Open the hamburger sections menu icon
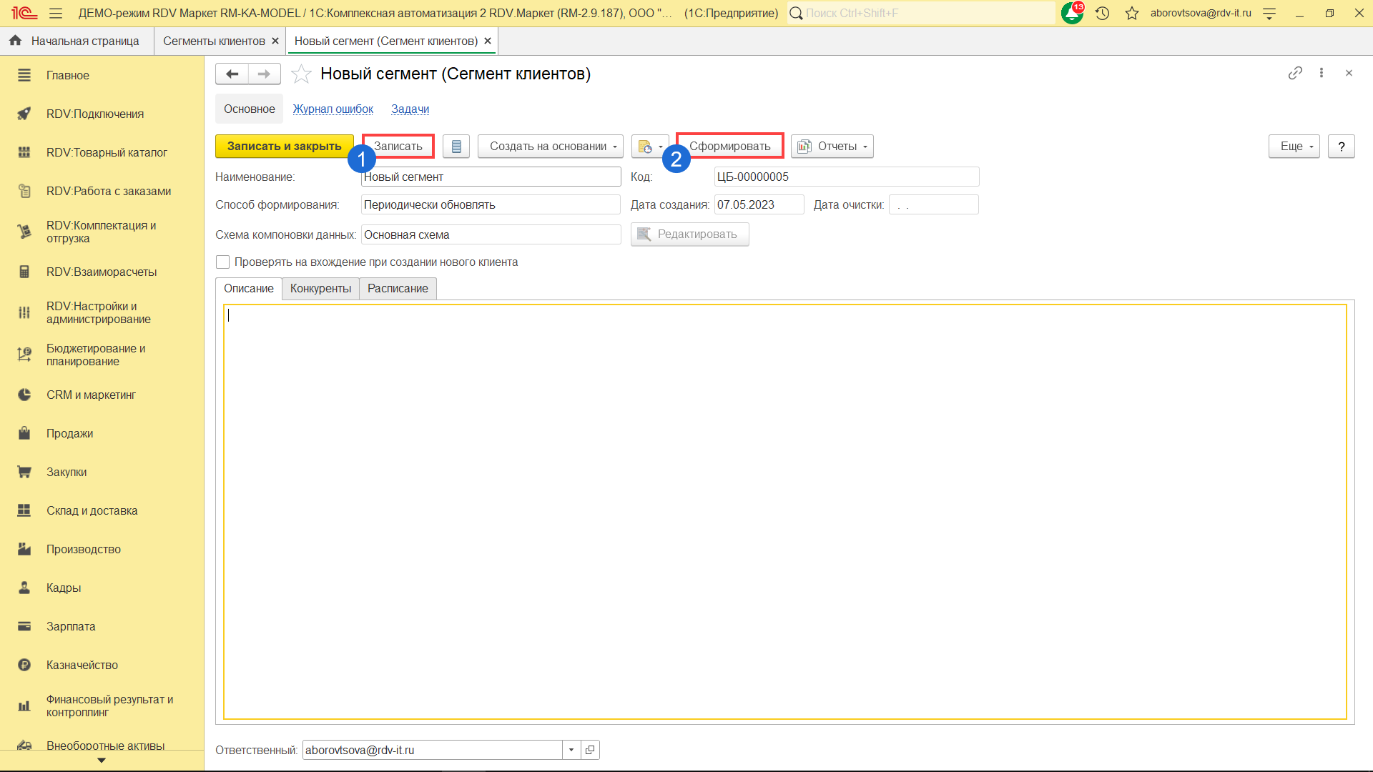 point(56,13)
